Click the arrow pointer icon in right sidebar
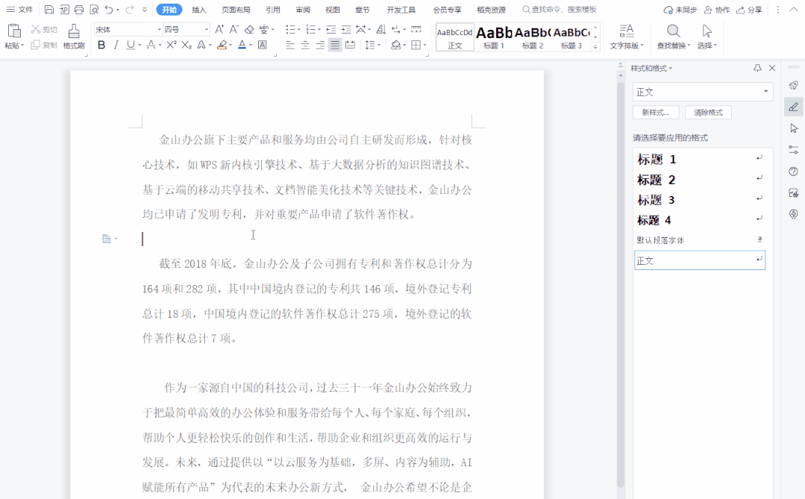 pyautogui.click(x=793, y=128)
